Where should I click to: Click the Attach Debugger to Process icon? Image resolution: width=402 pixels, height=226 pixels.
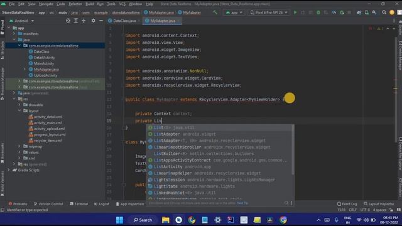tap(342, 13)
